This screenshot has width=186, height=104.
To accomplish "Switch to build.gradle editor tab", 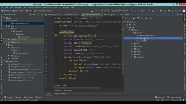I will click(111, 15).
